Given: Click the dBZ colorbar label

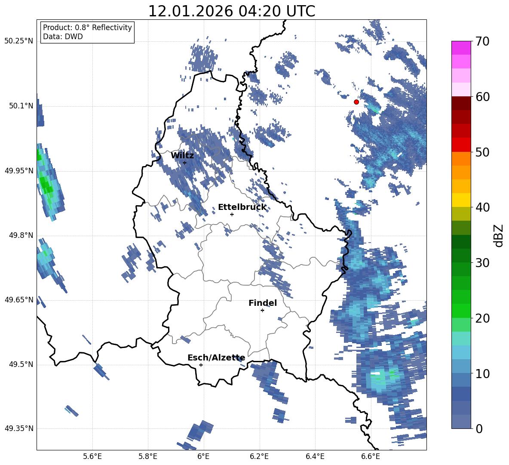Looking at the screenshot, I should (498, 235).
